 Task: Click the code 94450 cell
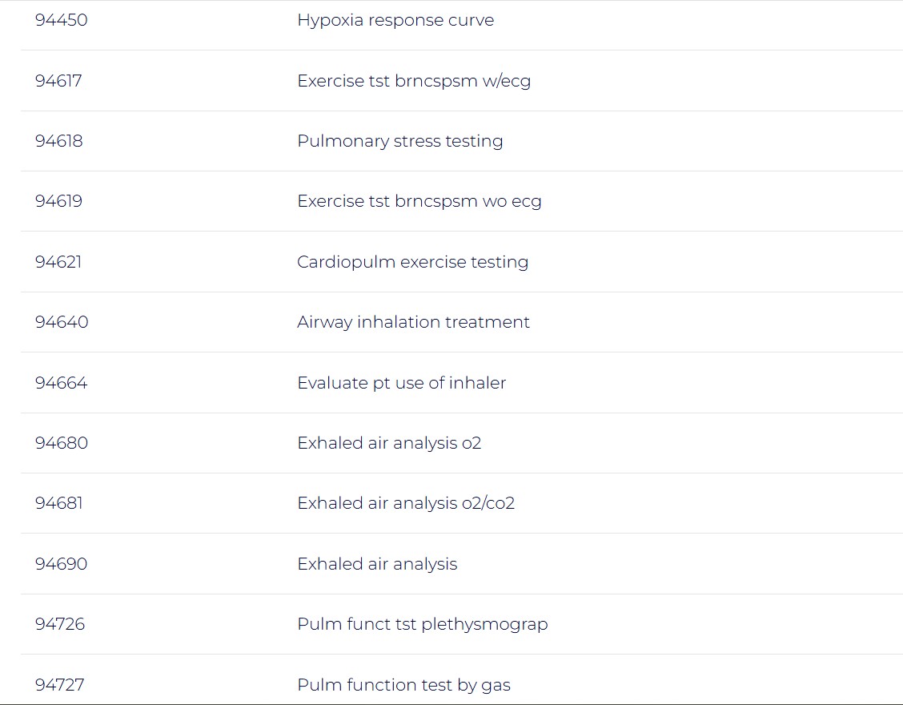[62, 21]
